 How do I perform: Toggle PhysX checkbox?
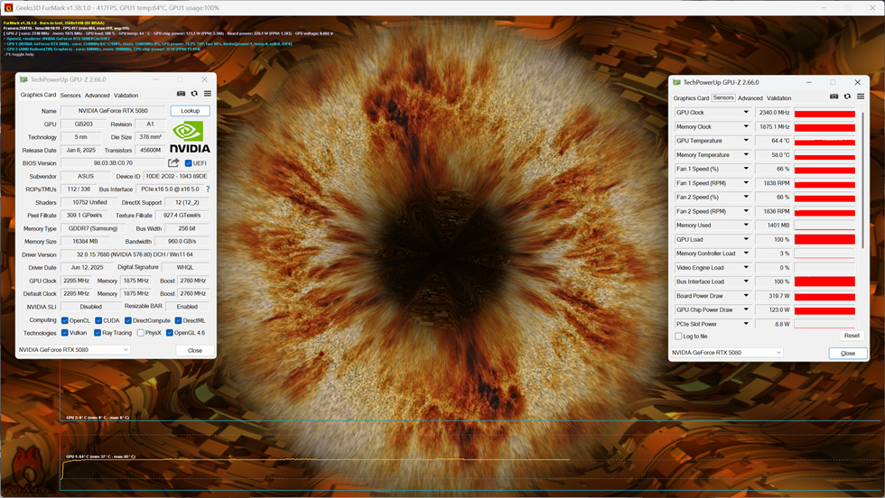(141, 333)
